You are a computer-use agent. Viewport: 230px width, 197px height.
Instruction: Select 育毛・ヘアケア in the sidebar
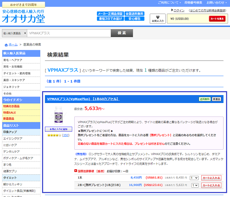[21, 60]
